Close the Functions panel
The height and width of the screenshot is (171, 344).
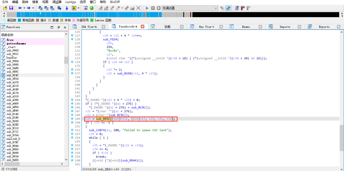coord(65,27)
